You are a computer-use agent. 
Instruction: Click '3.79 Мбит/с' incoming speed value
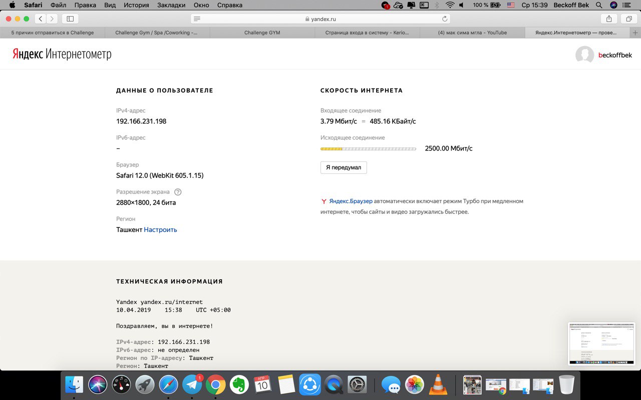pos(339,121)
